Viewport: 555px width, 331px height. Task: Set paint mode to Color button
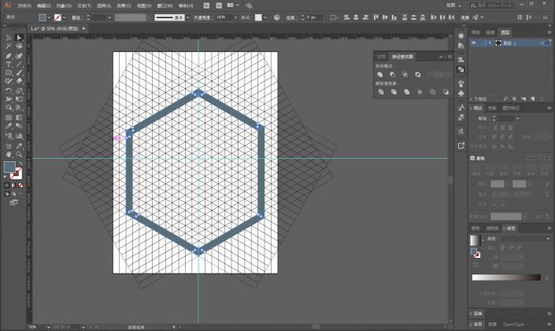[x=7, y=185]
